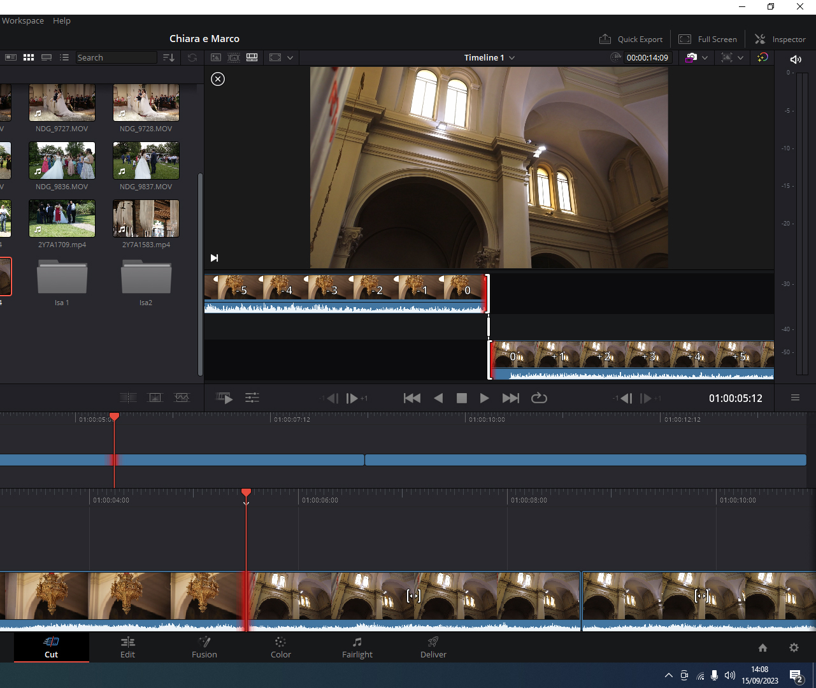
Task: Open the Isa 1 folder
Action: point(62,276)
